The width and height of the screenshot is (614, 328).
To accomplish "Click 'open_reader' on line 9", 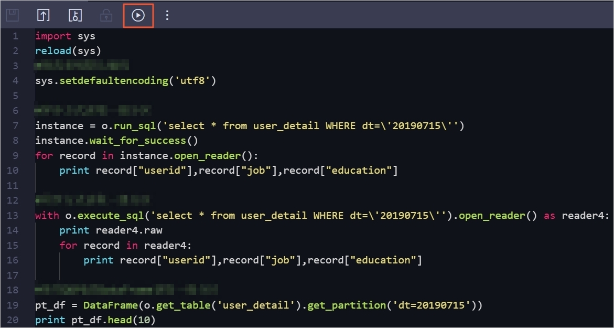I will coord(208,155).
